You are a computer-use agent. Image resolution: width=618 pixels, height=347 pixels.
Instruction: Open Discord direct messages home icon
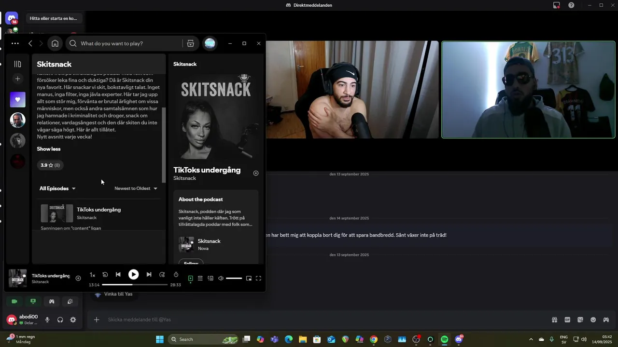[x=12, y=18]
